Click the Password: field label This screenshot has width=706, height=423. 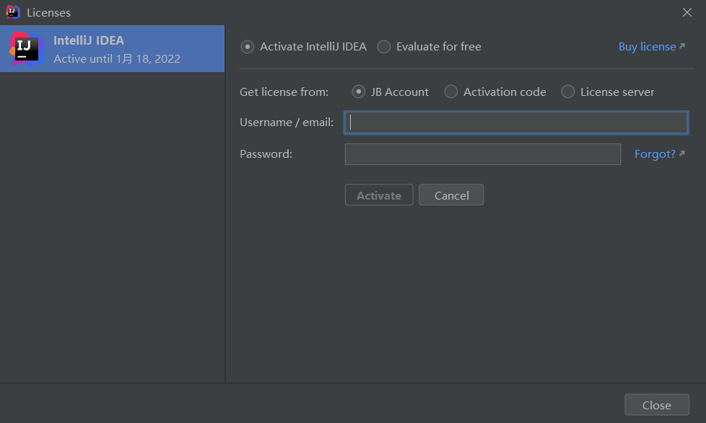(266, 154)
